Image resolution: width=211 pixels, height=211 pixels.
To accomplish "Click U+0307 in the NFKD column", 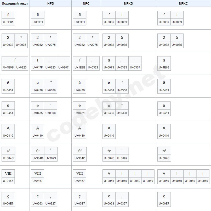I will [135, 67].
